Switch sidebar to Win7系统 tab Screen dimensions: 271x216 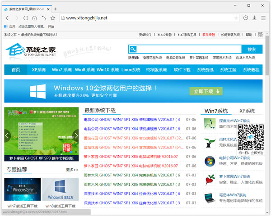click(x=216, y=111)
